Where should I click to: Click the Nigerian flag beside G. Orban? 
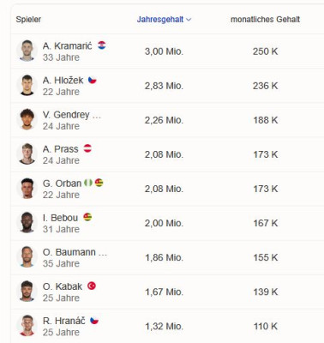88,183
